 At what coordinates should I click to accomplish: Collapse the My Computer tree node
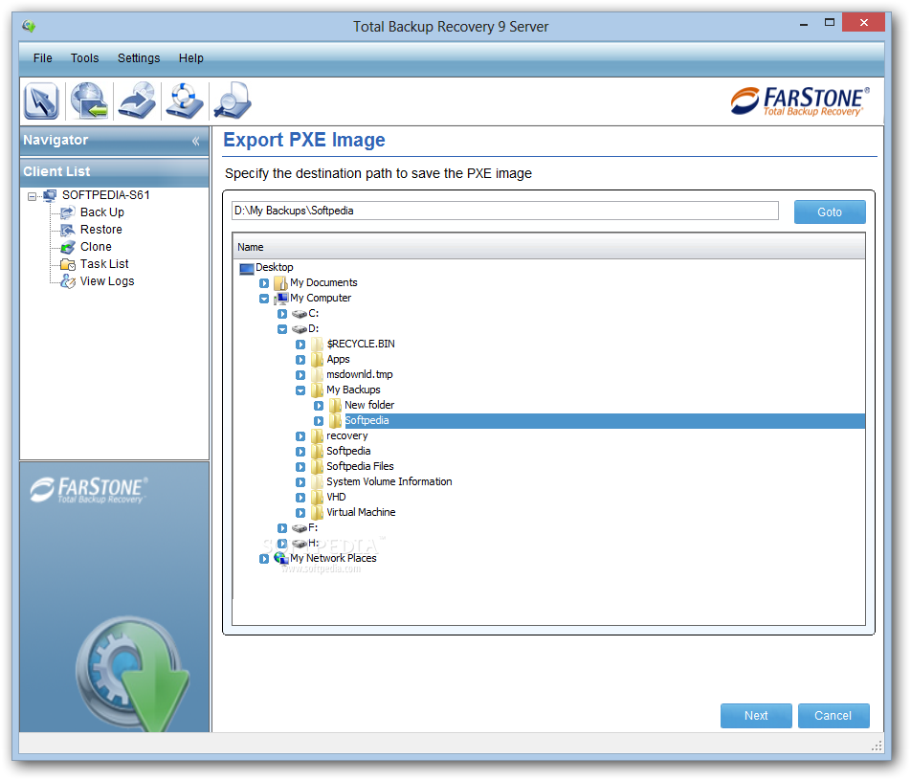tap(264, 299)
